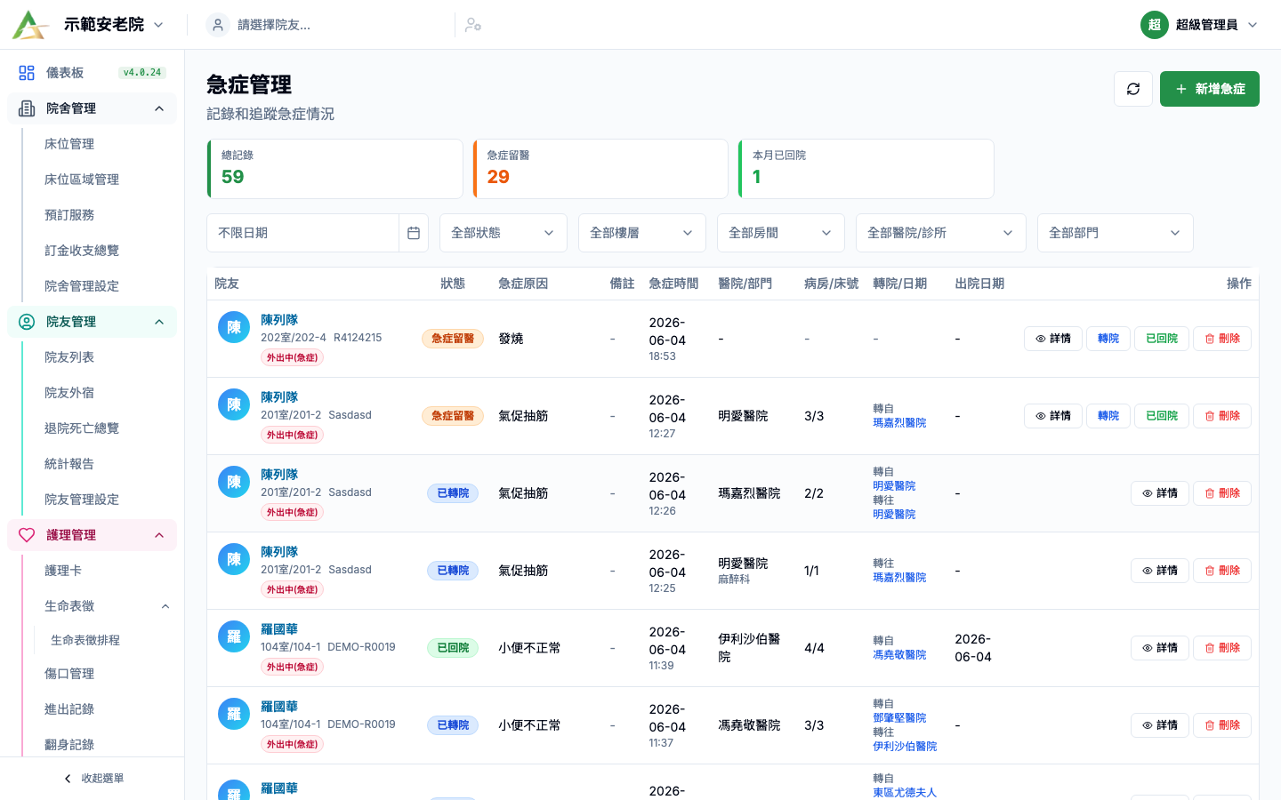Collapse the 院友管理 sidebar section
Screen dimensions: 1281x800
pos(92,322)
